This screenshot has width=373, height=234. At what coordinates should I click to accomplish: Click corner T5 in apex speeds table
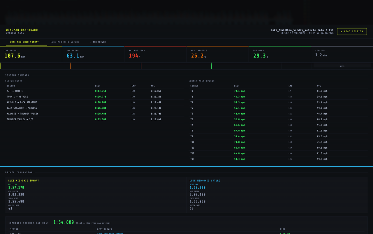[x=192, y=114]
